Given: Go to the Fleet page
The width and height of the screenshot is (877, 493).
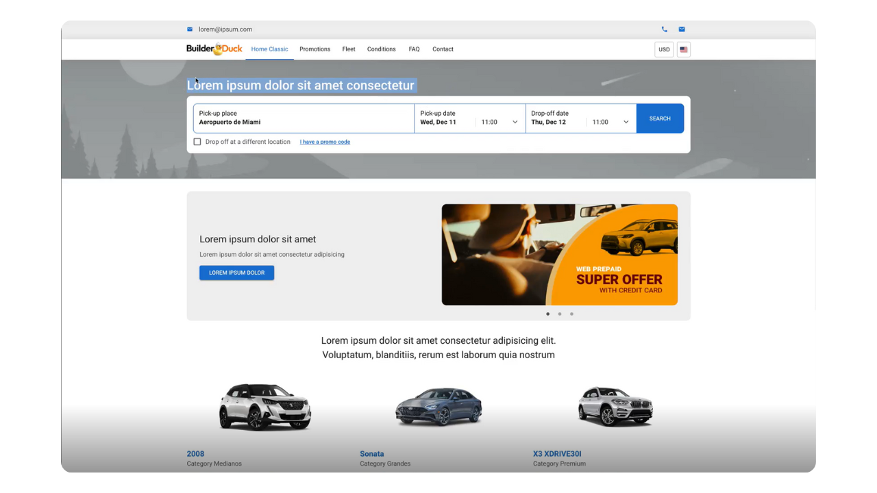Looking at the screenshot, I should (x=349, y=49).
